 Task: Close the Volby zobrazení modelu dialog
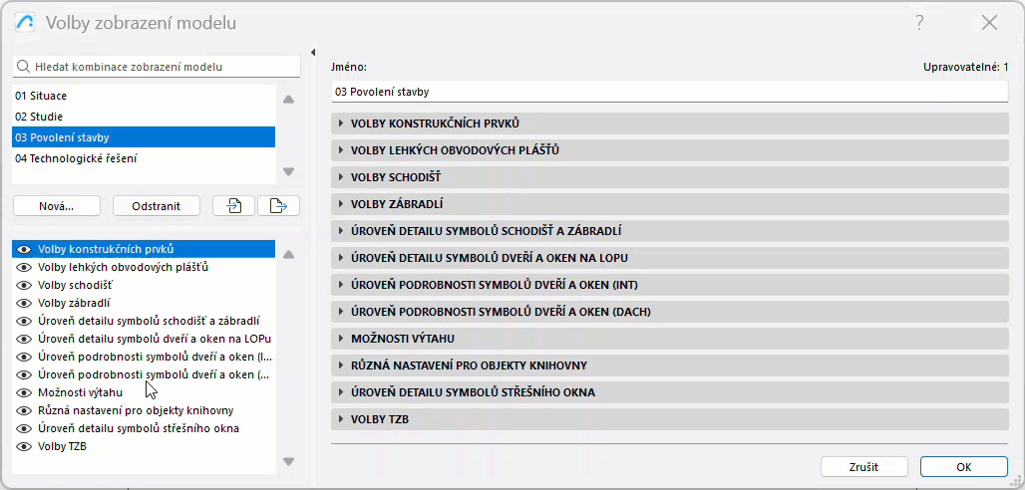coord(990,24)
